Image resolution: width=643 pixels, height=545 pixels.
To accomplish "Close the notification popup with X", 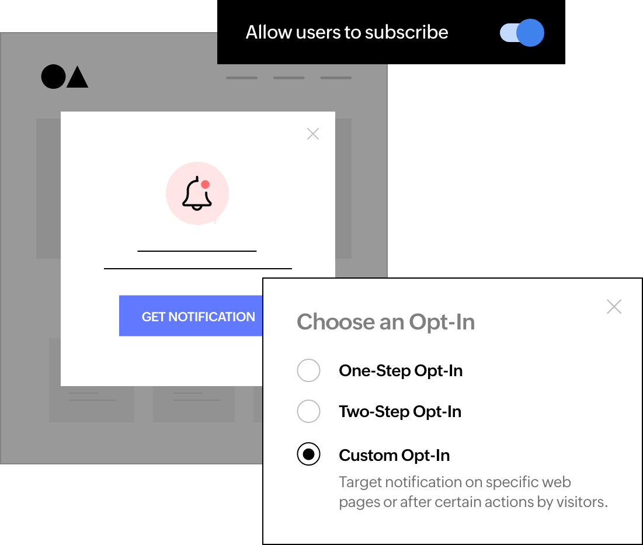I will (313, 134).
